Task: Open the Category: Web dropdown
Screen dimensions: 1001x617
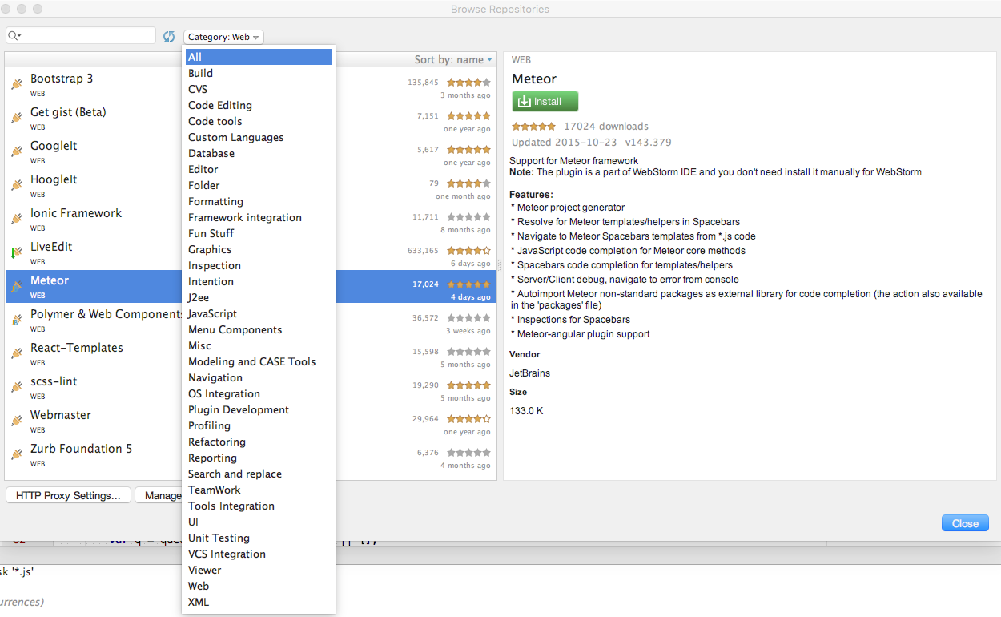Action: pos(223,37)
